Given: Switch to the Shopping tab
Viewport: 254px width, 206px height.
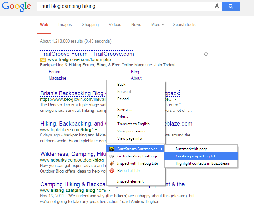Looking at the screenshot, I should [90, 24].
